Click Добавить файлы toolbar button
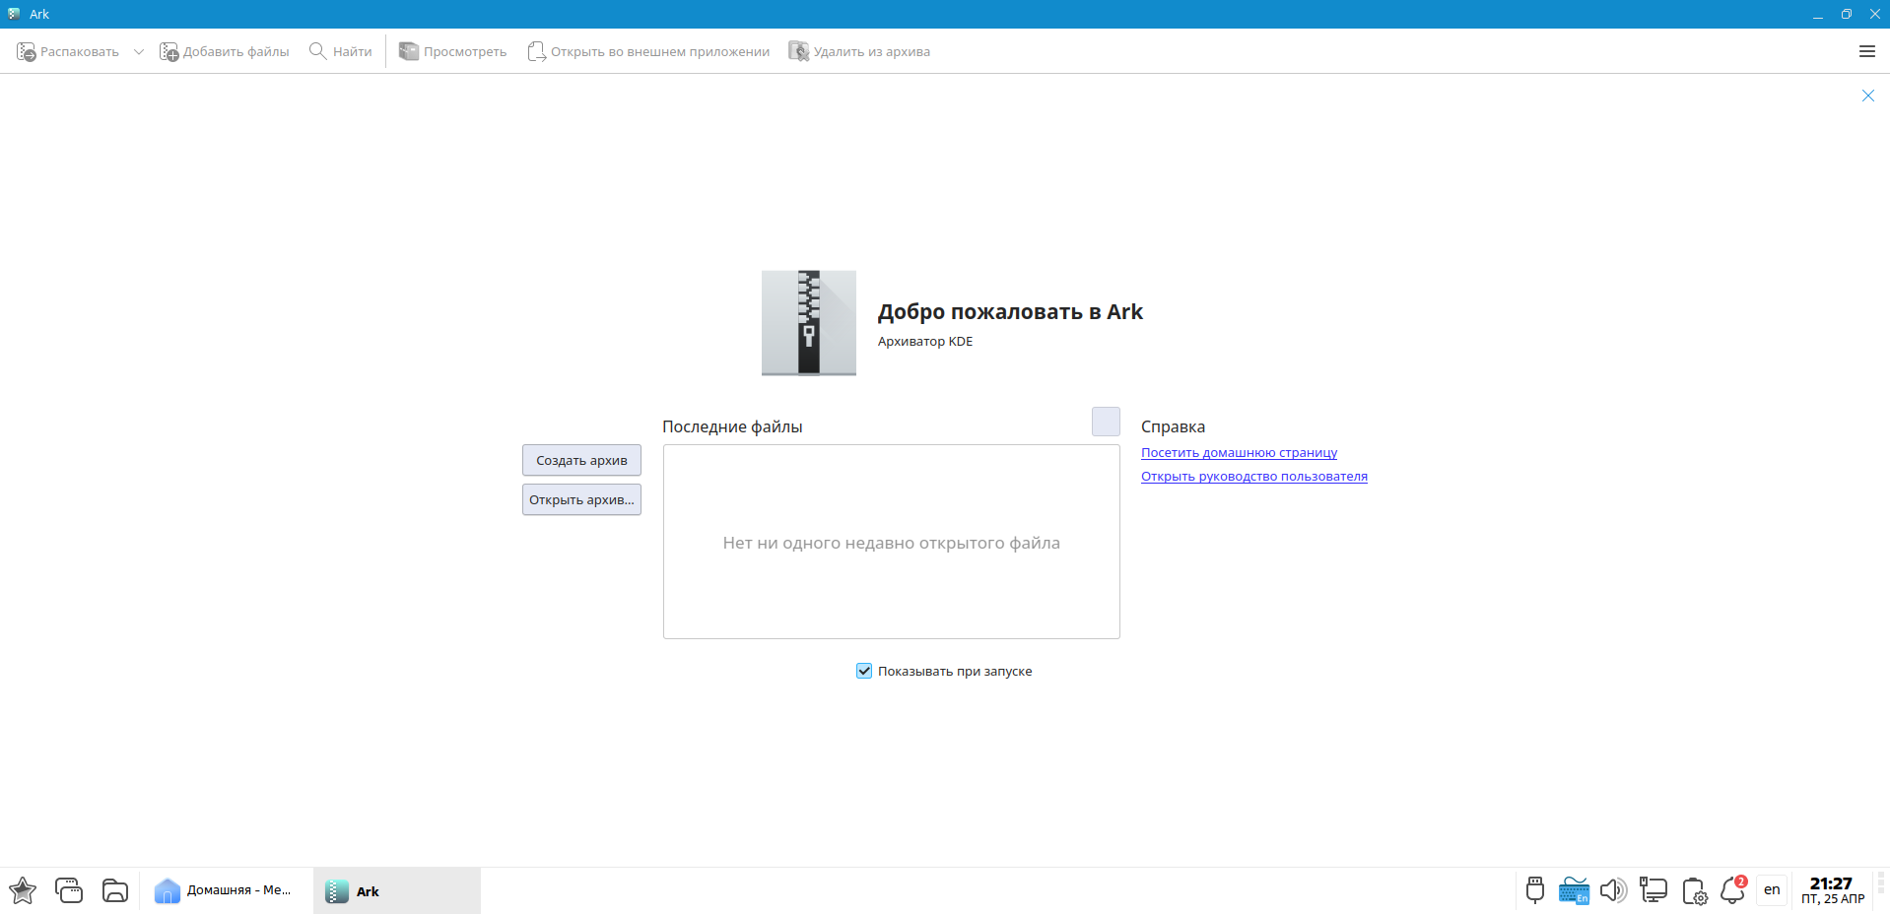The height and width of the screenshot is (914, 1890). pyautogui.click(x=225, y=51)
